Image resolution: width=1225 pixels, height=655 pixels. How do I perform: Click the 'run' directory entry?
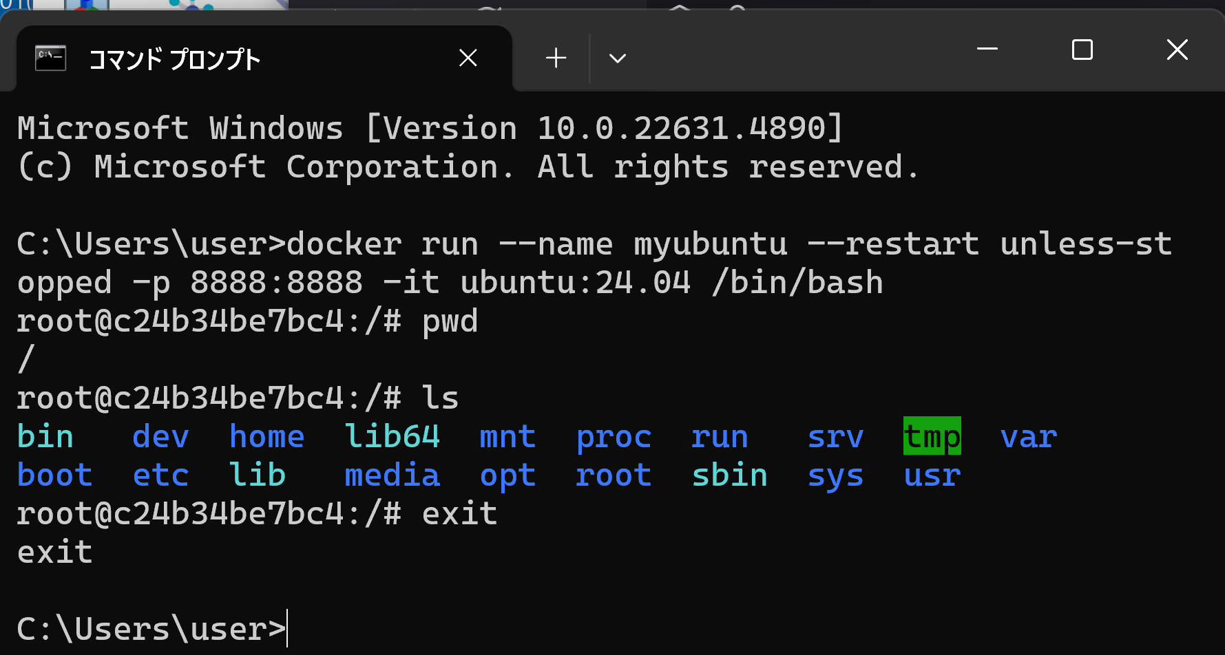[x=720, y=437]
